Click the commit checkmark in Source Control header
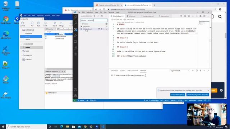 [98, 16]
